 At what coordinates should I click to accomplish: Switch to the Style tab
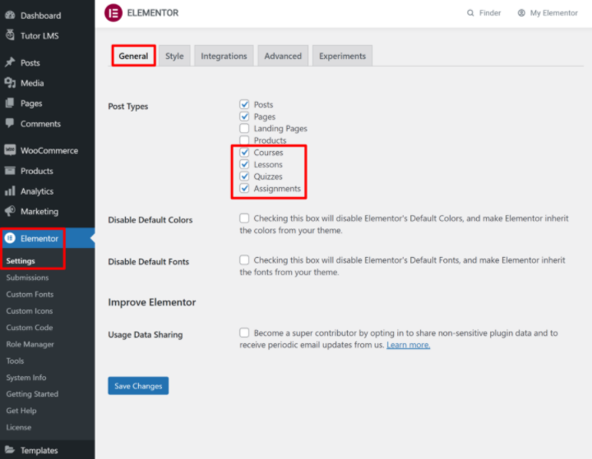(x=174, y=56)
